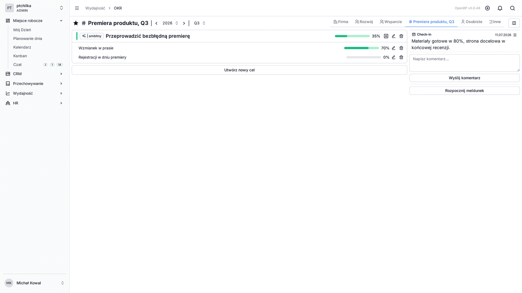Edit objective Przeprowadzić bezbłędną premierę
The width and height of the screenshot is (522, 293).
tap(393, 36)
